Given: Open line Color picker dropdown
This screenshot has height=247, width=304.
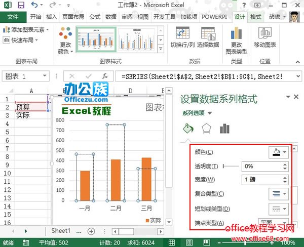Looking at the screenshot, I should (279, 152).
